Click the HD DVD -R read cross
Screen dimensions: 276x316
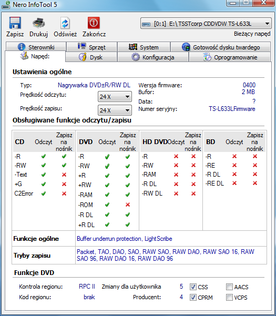point(176,156)
